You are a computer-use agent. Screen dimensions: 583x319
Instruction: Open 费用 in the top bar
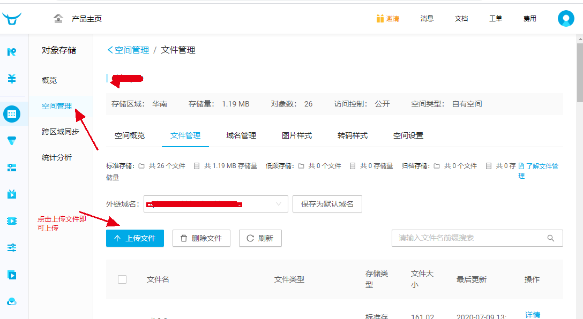point(530,19)
